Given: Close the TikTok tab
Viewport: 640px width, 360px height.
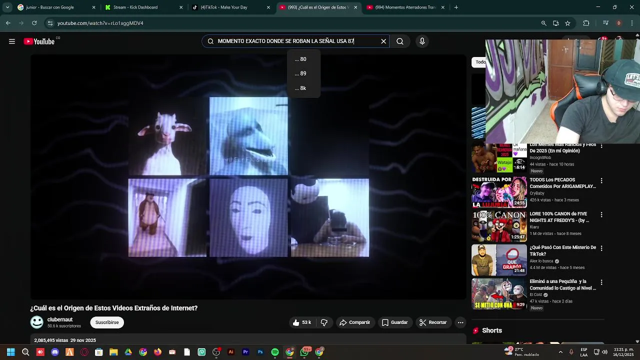Looking at the screenshot, I should (268, 7).
